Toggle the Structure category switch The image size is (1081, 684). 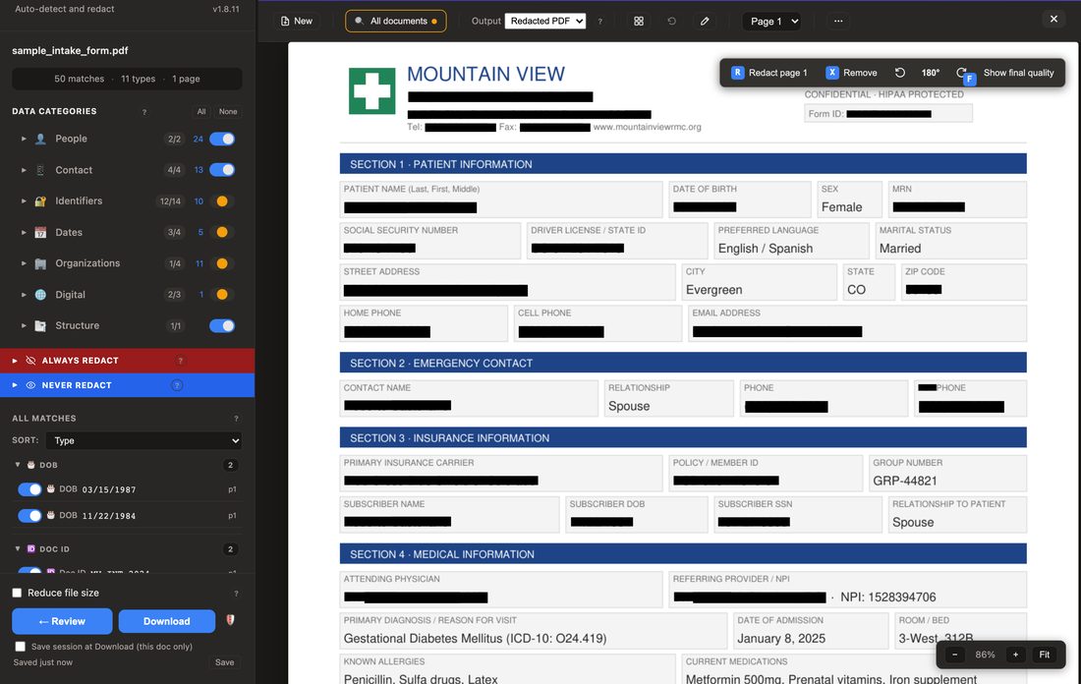pyautogui.click(x=222, y=325)
